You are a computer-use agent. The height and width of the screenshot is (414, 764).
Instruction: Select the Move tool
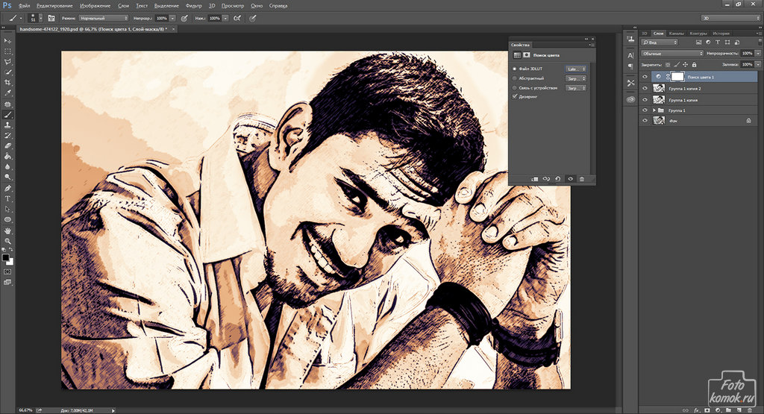click(7, 41)
